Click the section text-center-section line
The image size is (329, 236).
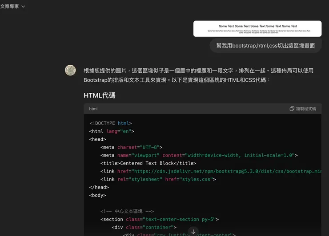160,219
